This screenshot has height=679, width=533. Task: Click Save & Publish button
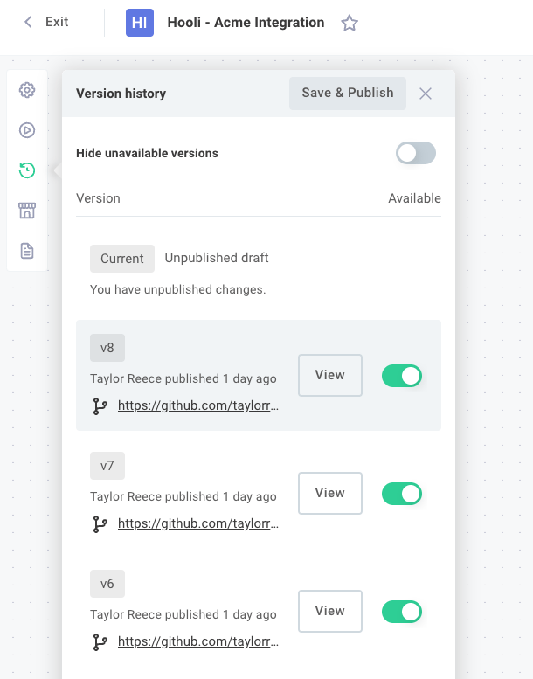click(x=348, y=94)
